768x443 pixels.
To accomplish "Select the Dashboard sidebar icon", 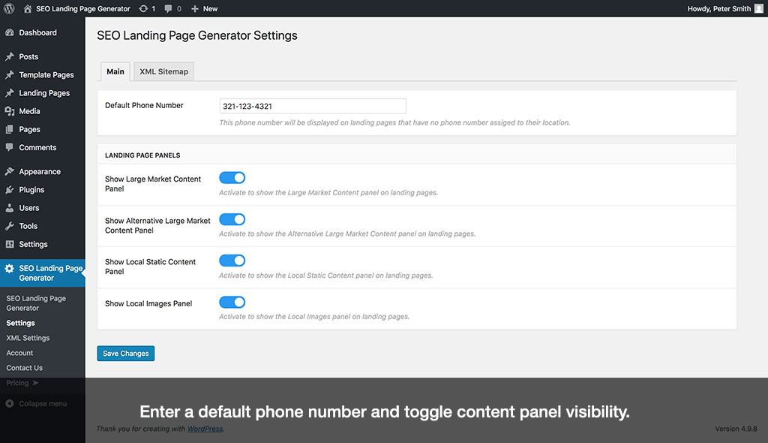I will 10,32.
